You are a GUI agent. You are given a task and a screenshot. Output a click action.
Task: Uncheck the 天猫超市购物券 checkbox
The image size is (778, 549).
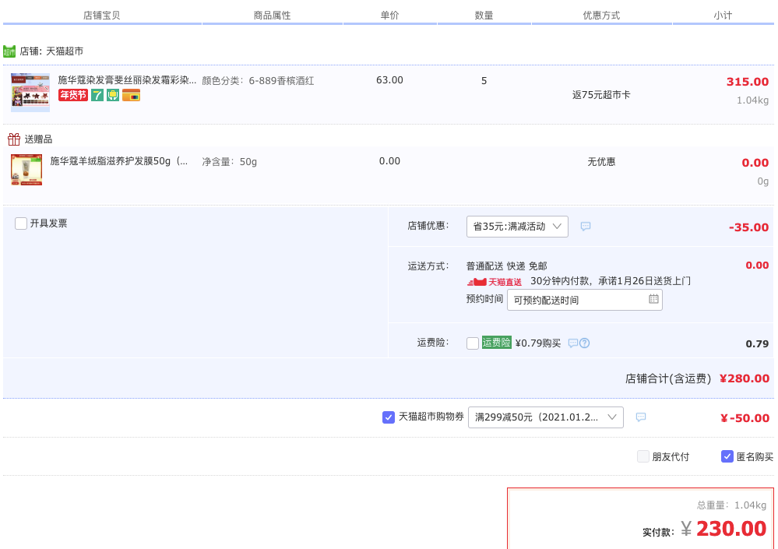pyautogui.click(x=389, y=417)
